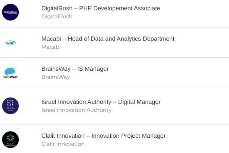The image size is (229, 153).
Task: Click the Israel Innovation Authority logo
Action: tap(11, 106)
